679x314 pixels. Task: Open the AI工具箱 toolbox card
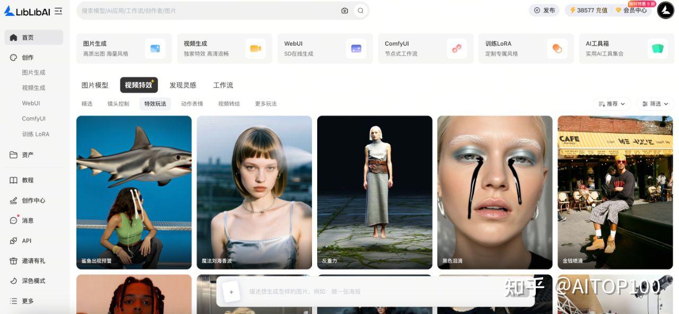tap(626, 48)
